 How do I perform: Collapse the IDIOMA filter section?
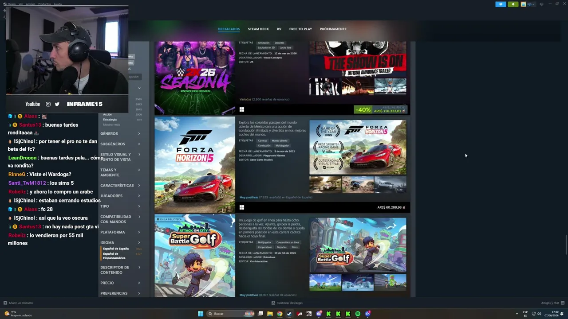coord(120,242)
